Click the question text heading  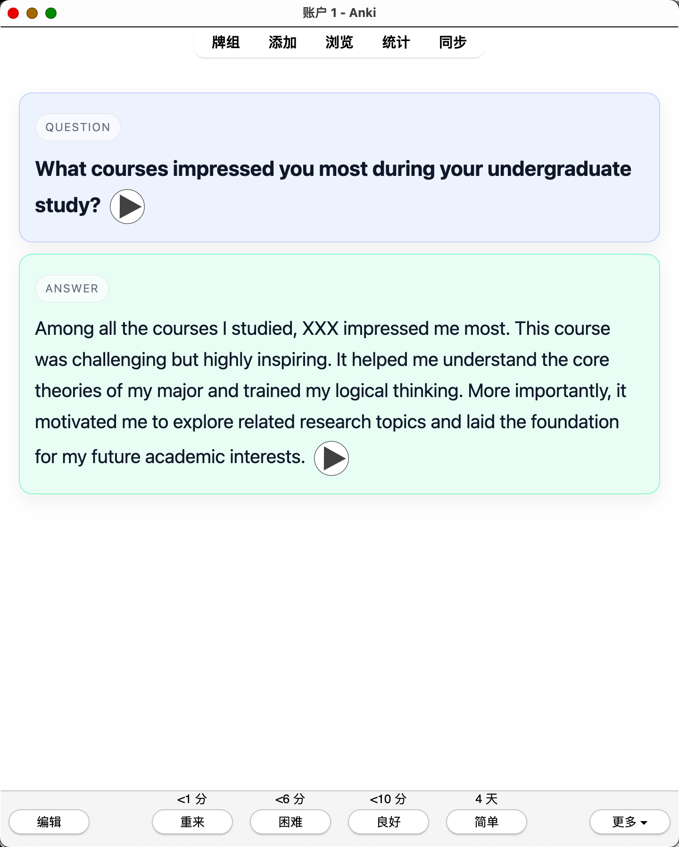click(x=333, y=187)
